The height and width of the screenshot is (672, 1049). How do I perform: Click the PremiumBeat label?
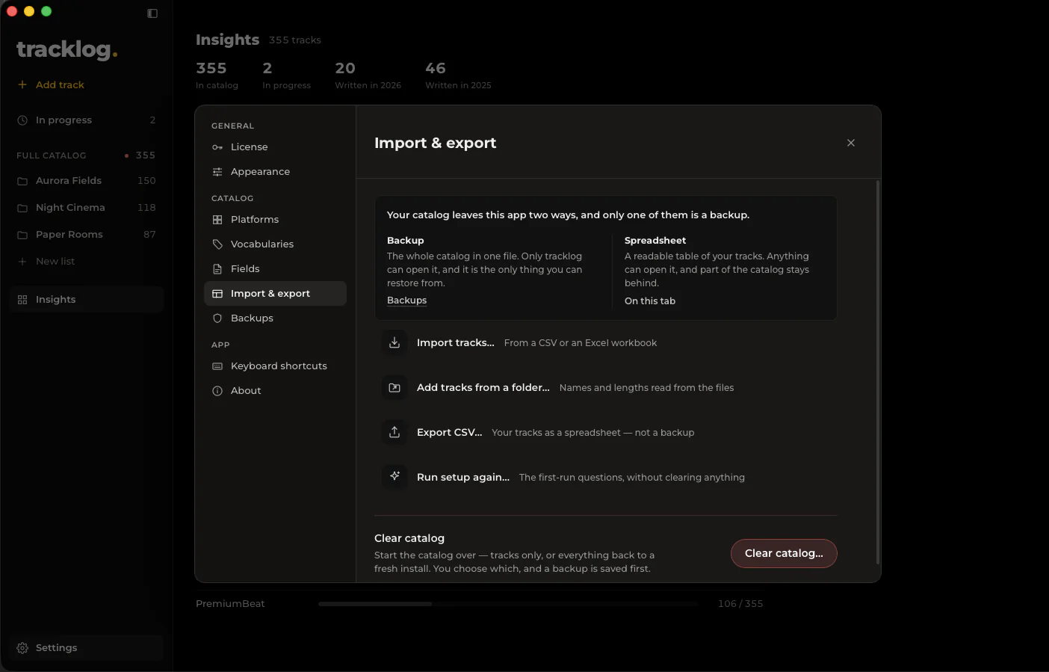point(230,604)
